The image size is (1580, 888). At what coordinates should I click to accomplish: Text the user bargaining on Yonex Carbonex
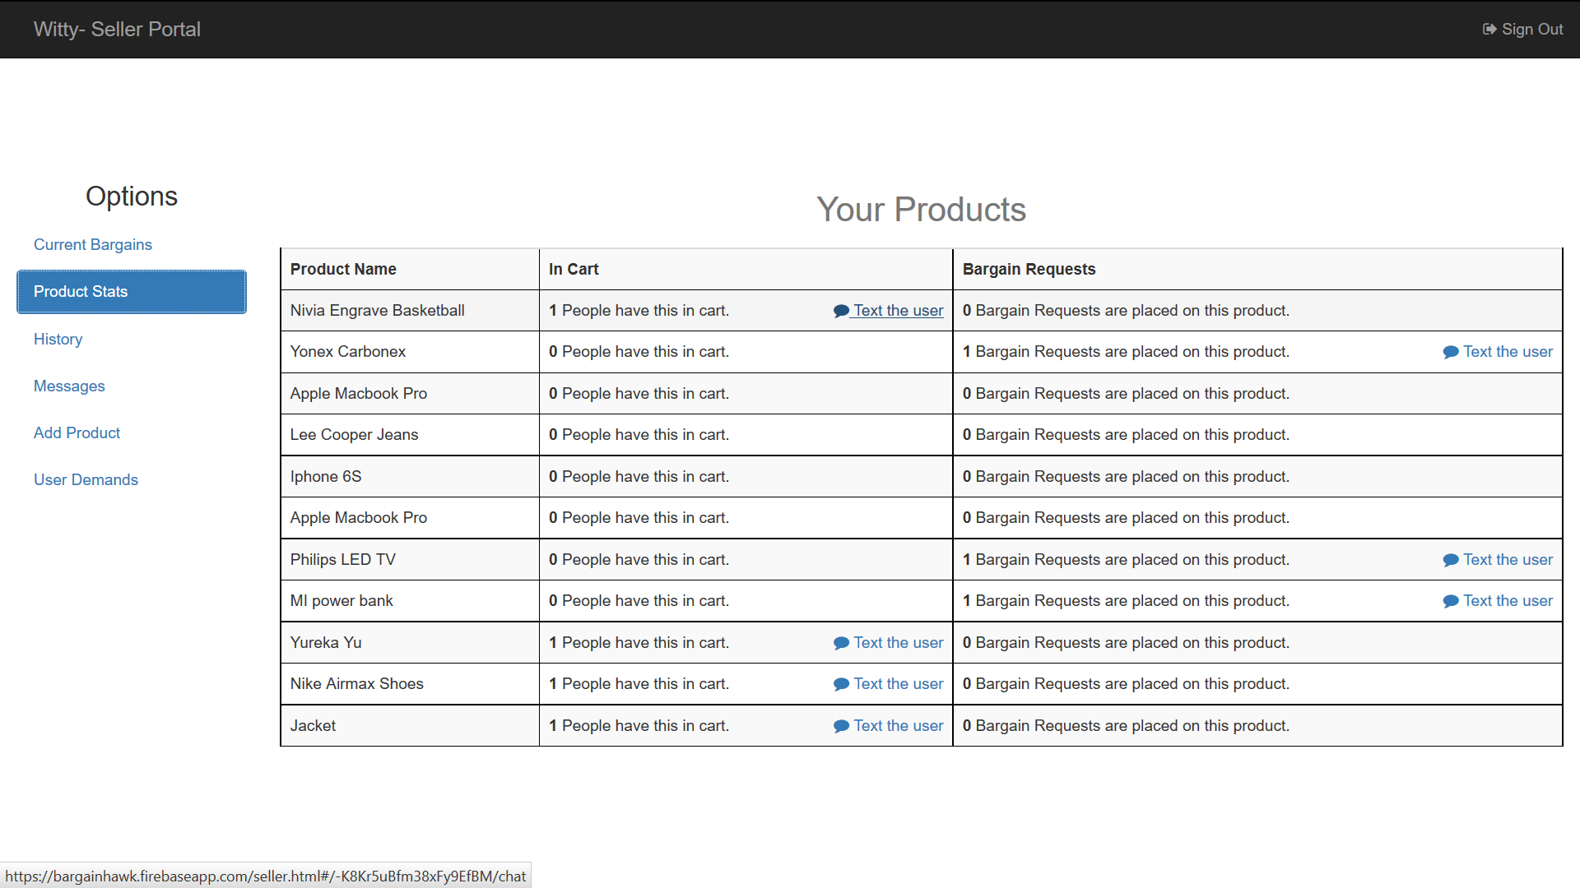point(1508,352)
